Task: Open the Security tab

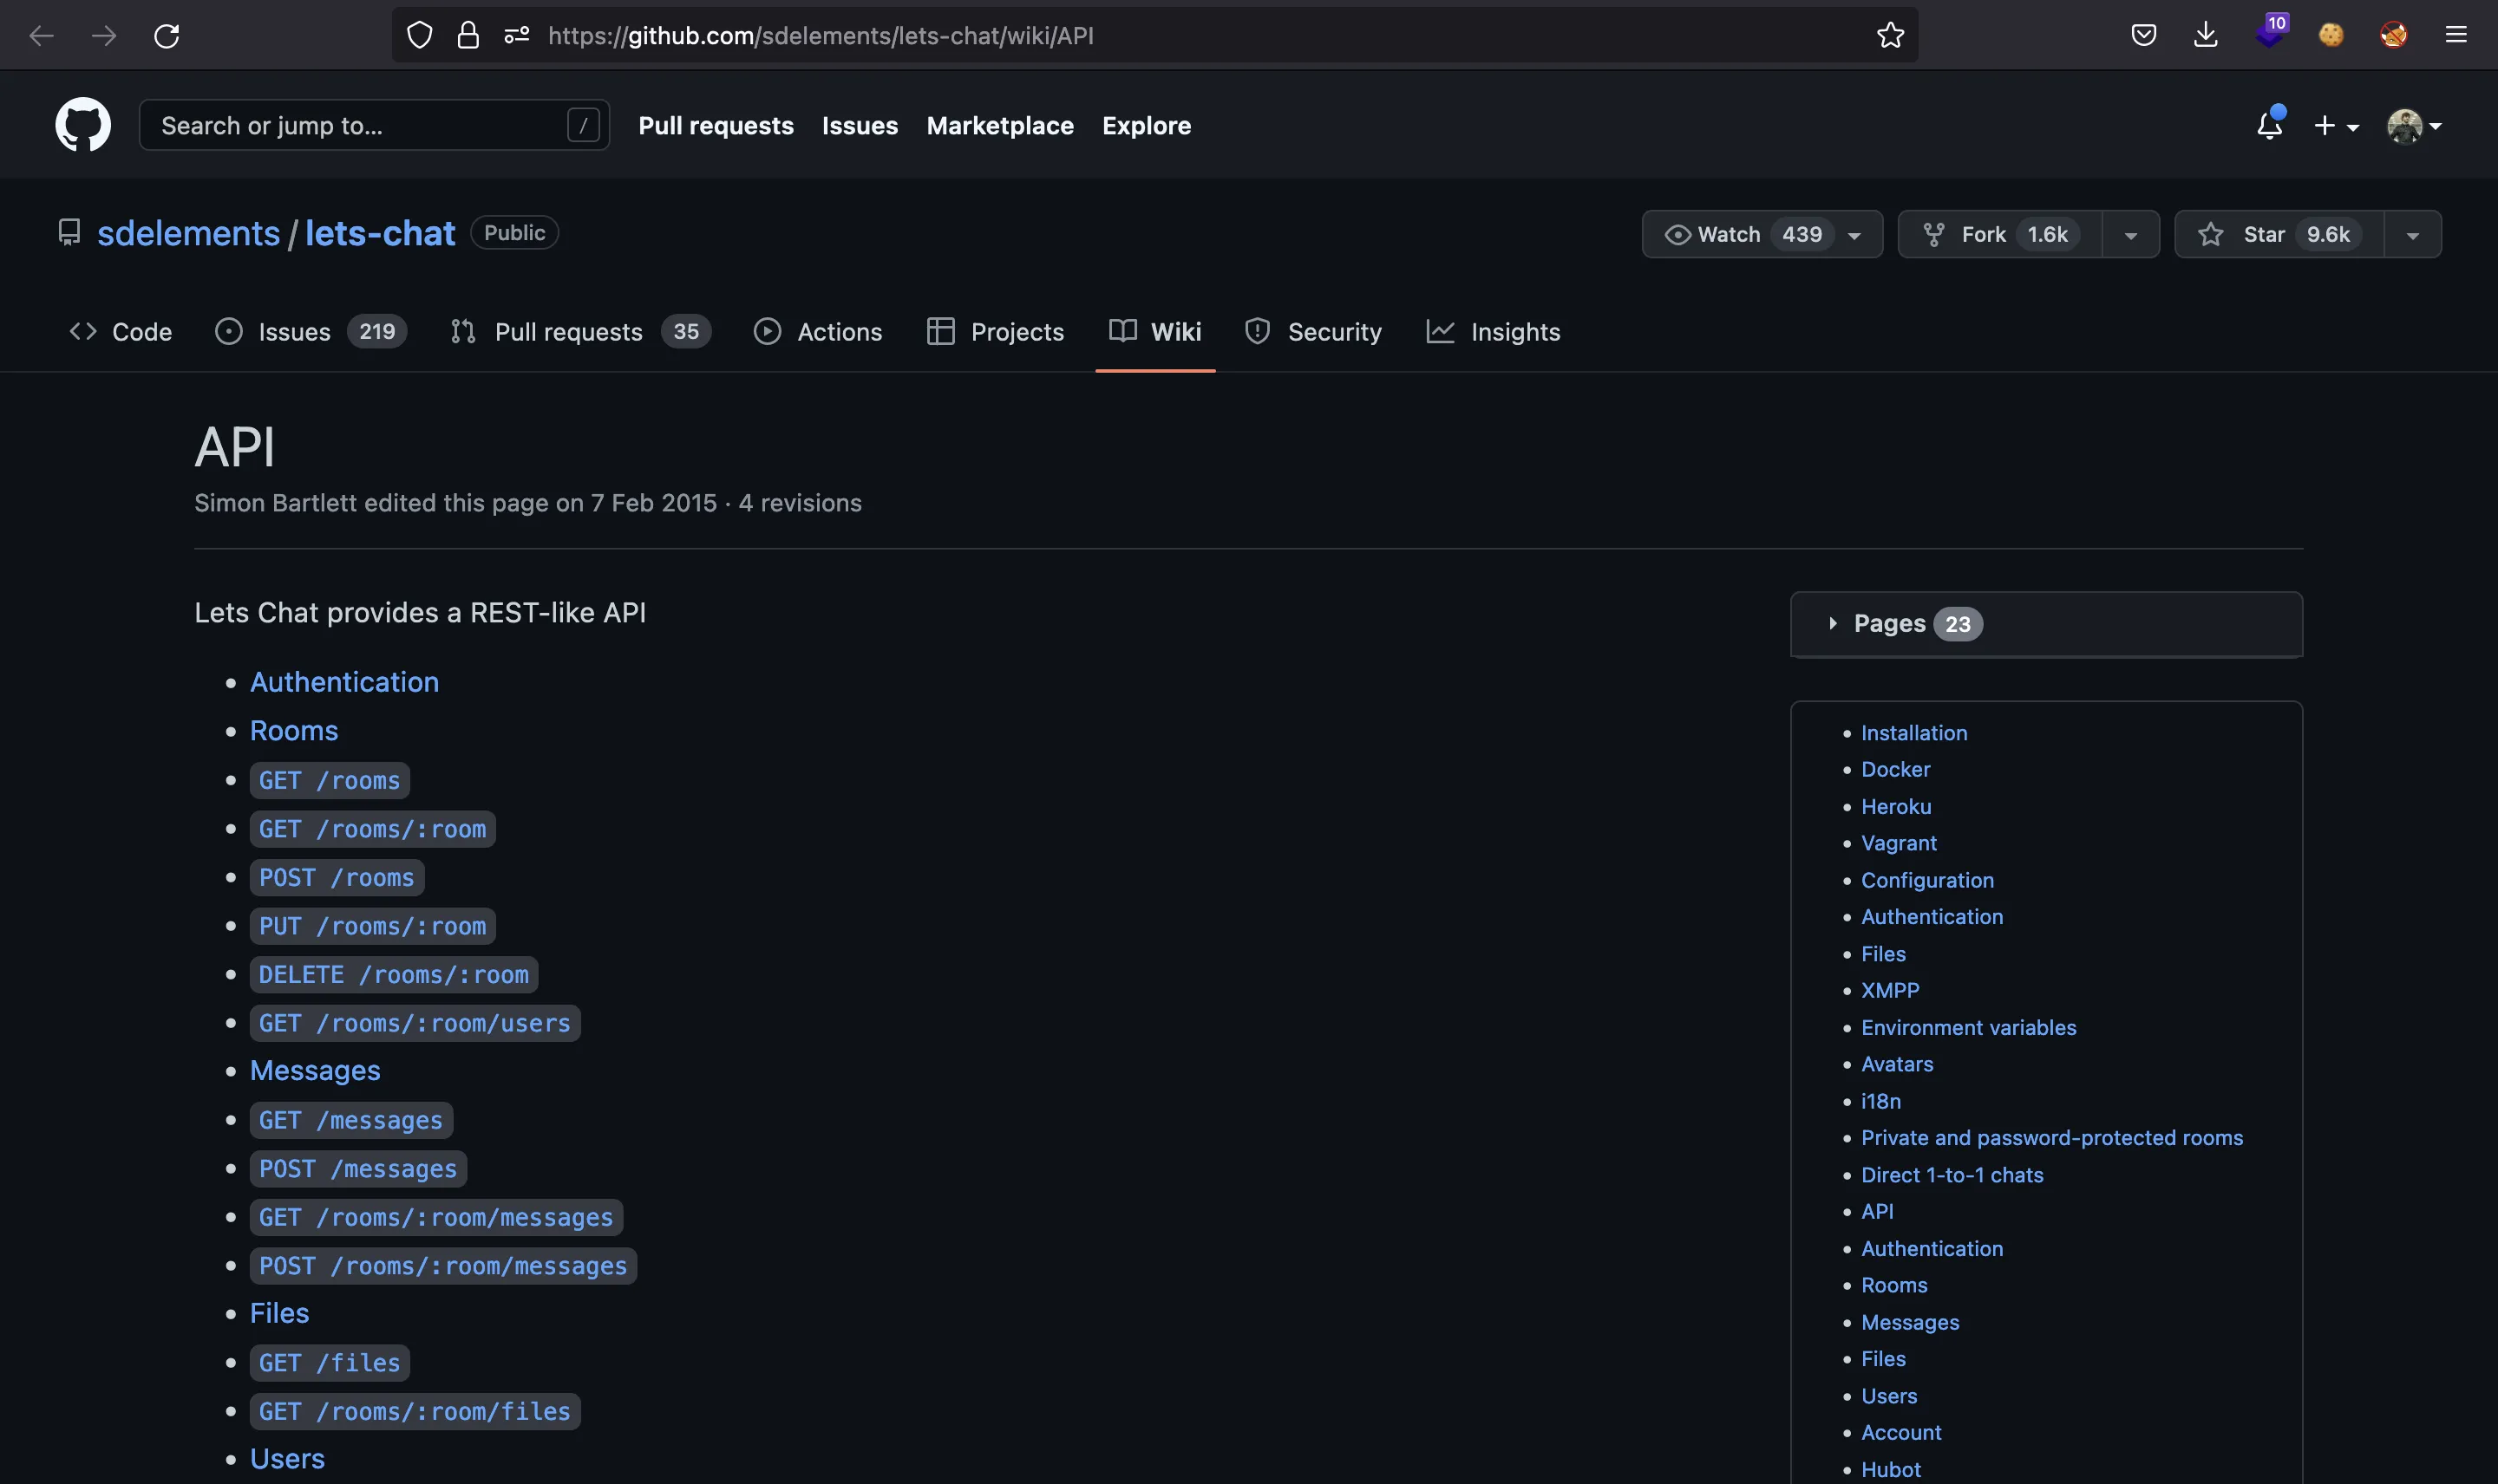Action: pyautogui.click(x=1312, y=331)
